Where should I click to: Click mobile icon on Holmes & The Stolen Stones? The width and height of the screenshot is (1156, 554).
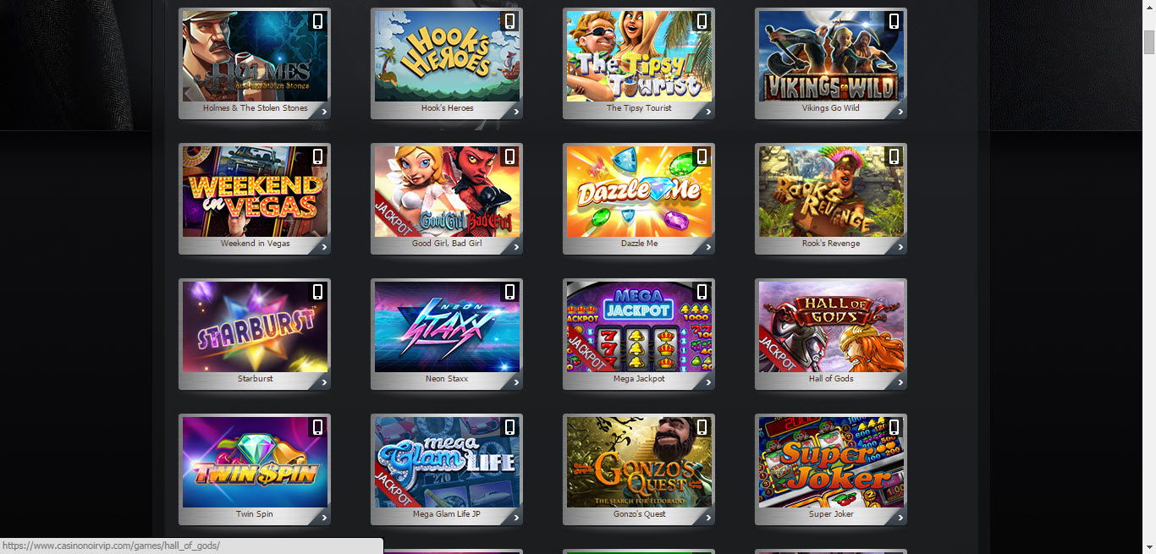[318, 21]
